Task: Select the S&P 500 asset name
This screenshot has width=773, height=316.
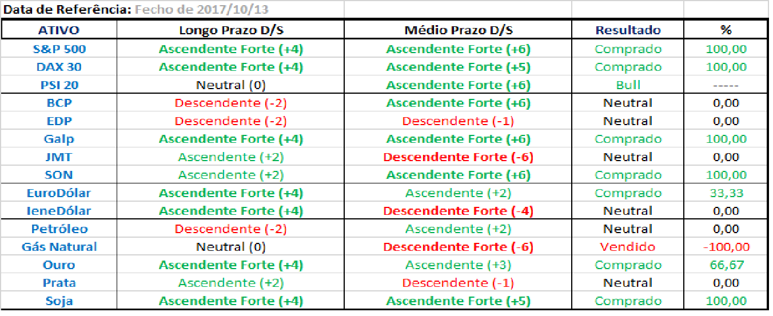Action: 59,49
